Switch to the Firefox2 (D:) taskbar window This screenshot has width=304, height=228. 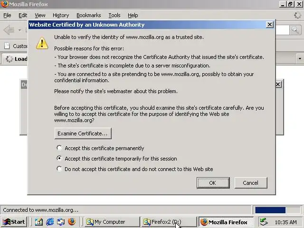point(169,222)
